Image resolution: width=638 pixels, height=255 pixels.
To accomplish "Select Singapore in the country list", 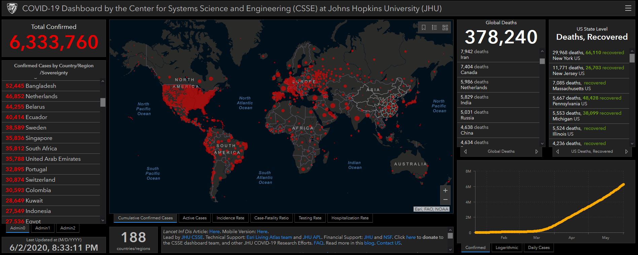I will coord(51,138).
